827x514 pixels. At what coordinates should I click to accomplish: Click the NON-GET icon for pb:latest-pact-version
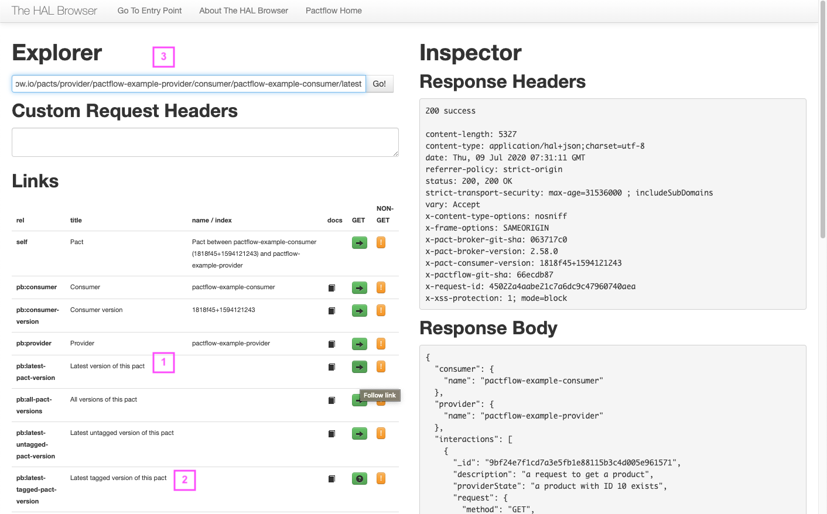[381, 366]
